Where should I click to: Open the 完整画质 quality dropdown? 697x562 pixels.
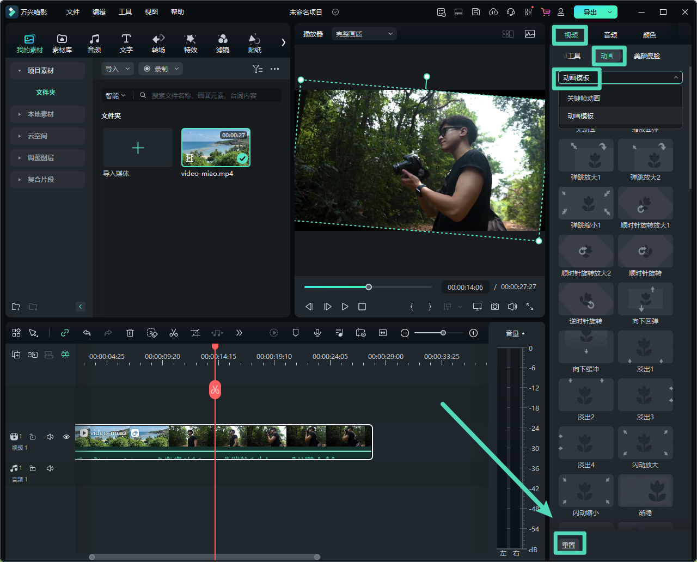[364, 34]
